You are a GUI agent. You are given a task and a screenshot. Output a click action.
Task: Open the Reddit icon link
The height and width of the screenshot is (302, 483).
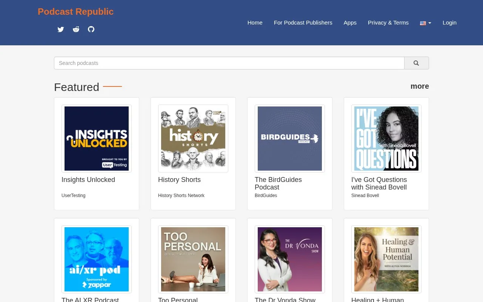tap(76, 29)
